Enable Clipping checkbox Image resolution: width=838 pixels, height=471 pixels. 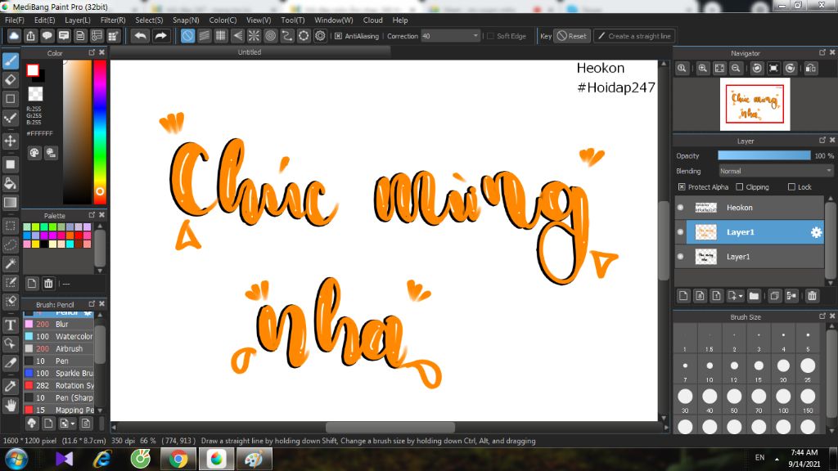[740, 187]
